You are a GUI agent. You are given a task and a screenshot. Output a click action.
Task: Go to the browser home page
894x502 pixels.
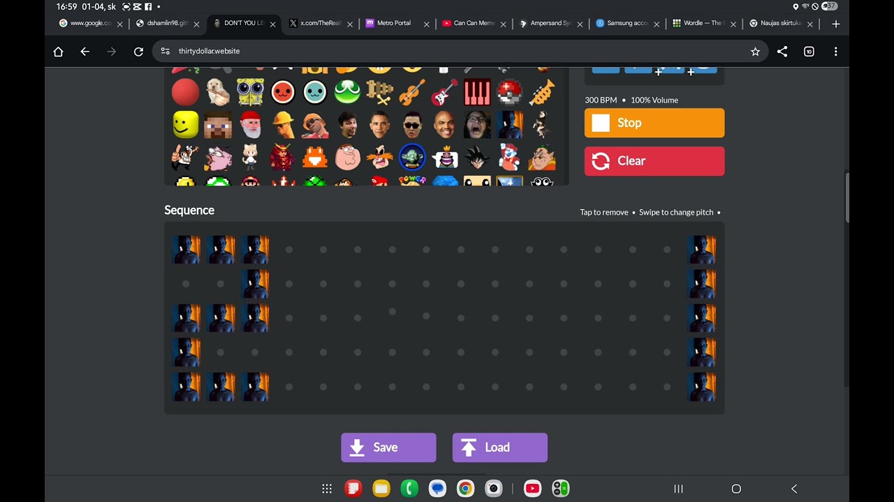[x=58, y=52]
